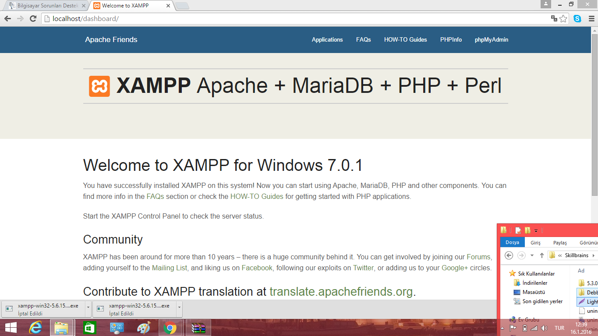
Task: Open phpMyAdmin in the navbar
Action: 492,39
